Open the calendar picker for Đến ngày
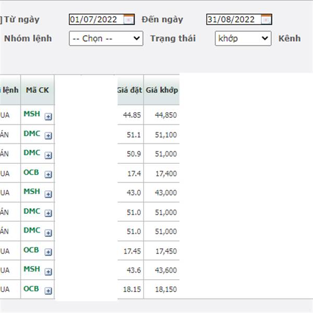The width and height of the screenshot is (313, 313). [x=266, y=20]
